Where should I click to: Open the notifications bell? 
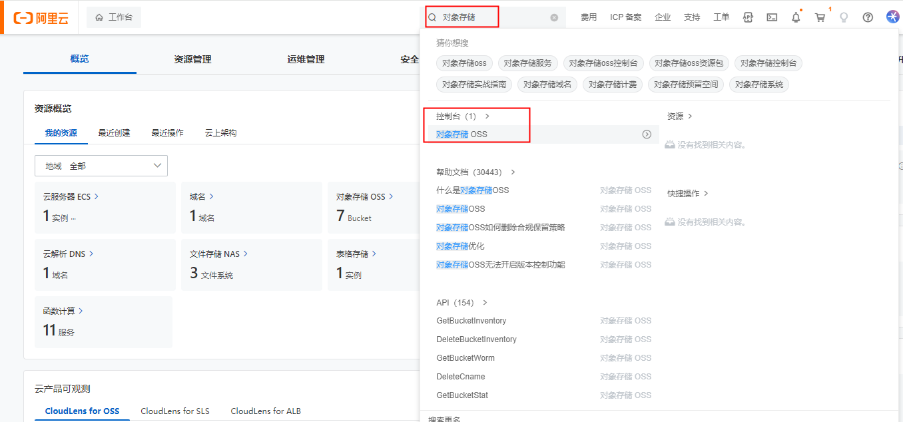[x=796, y=17]
